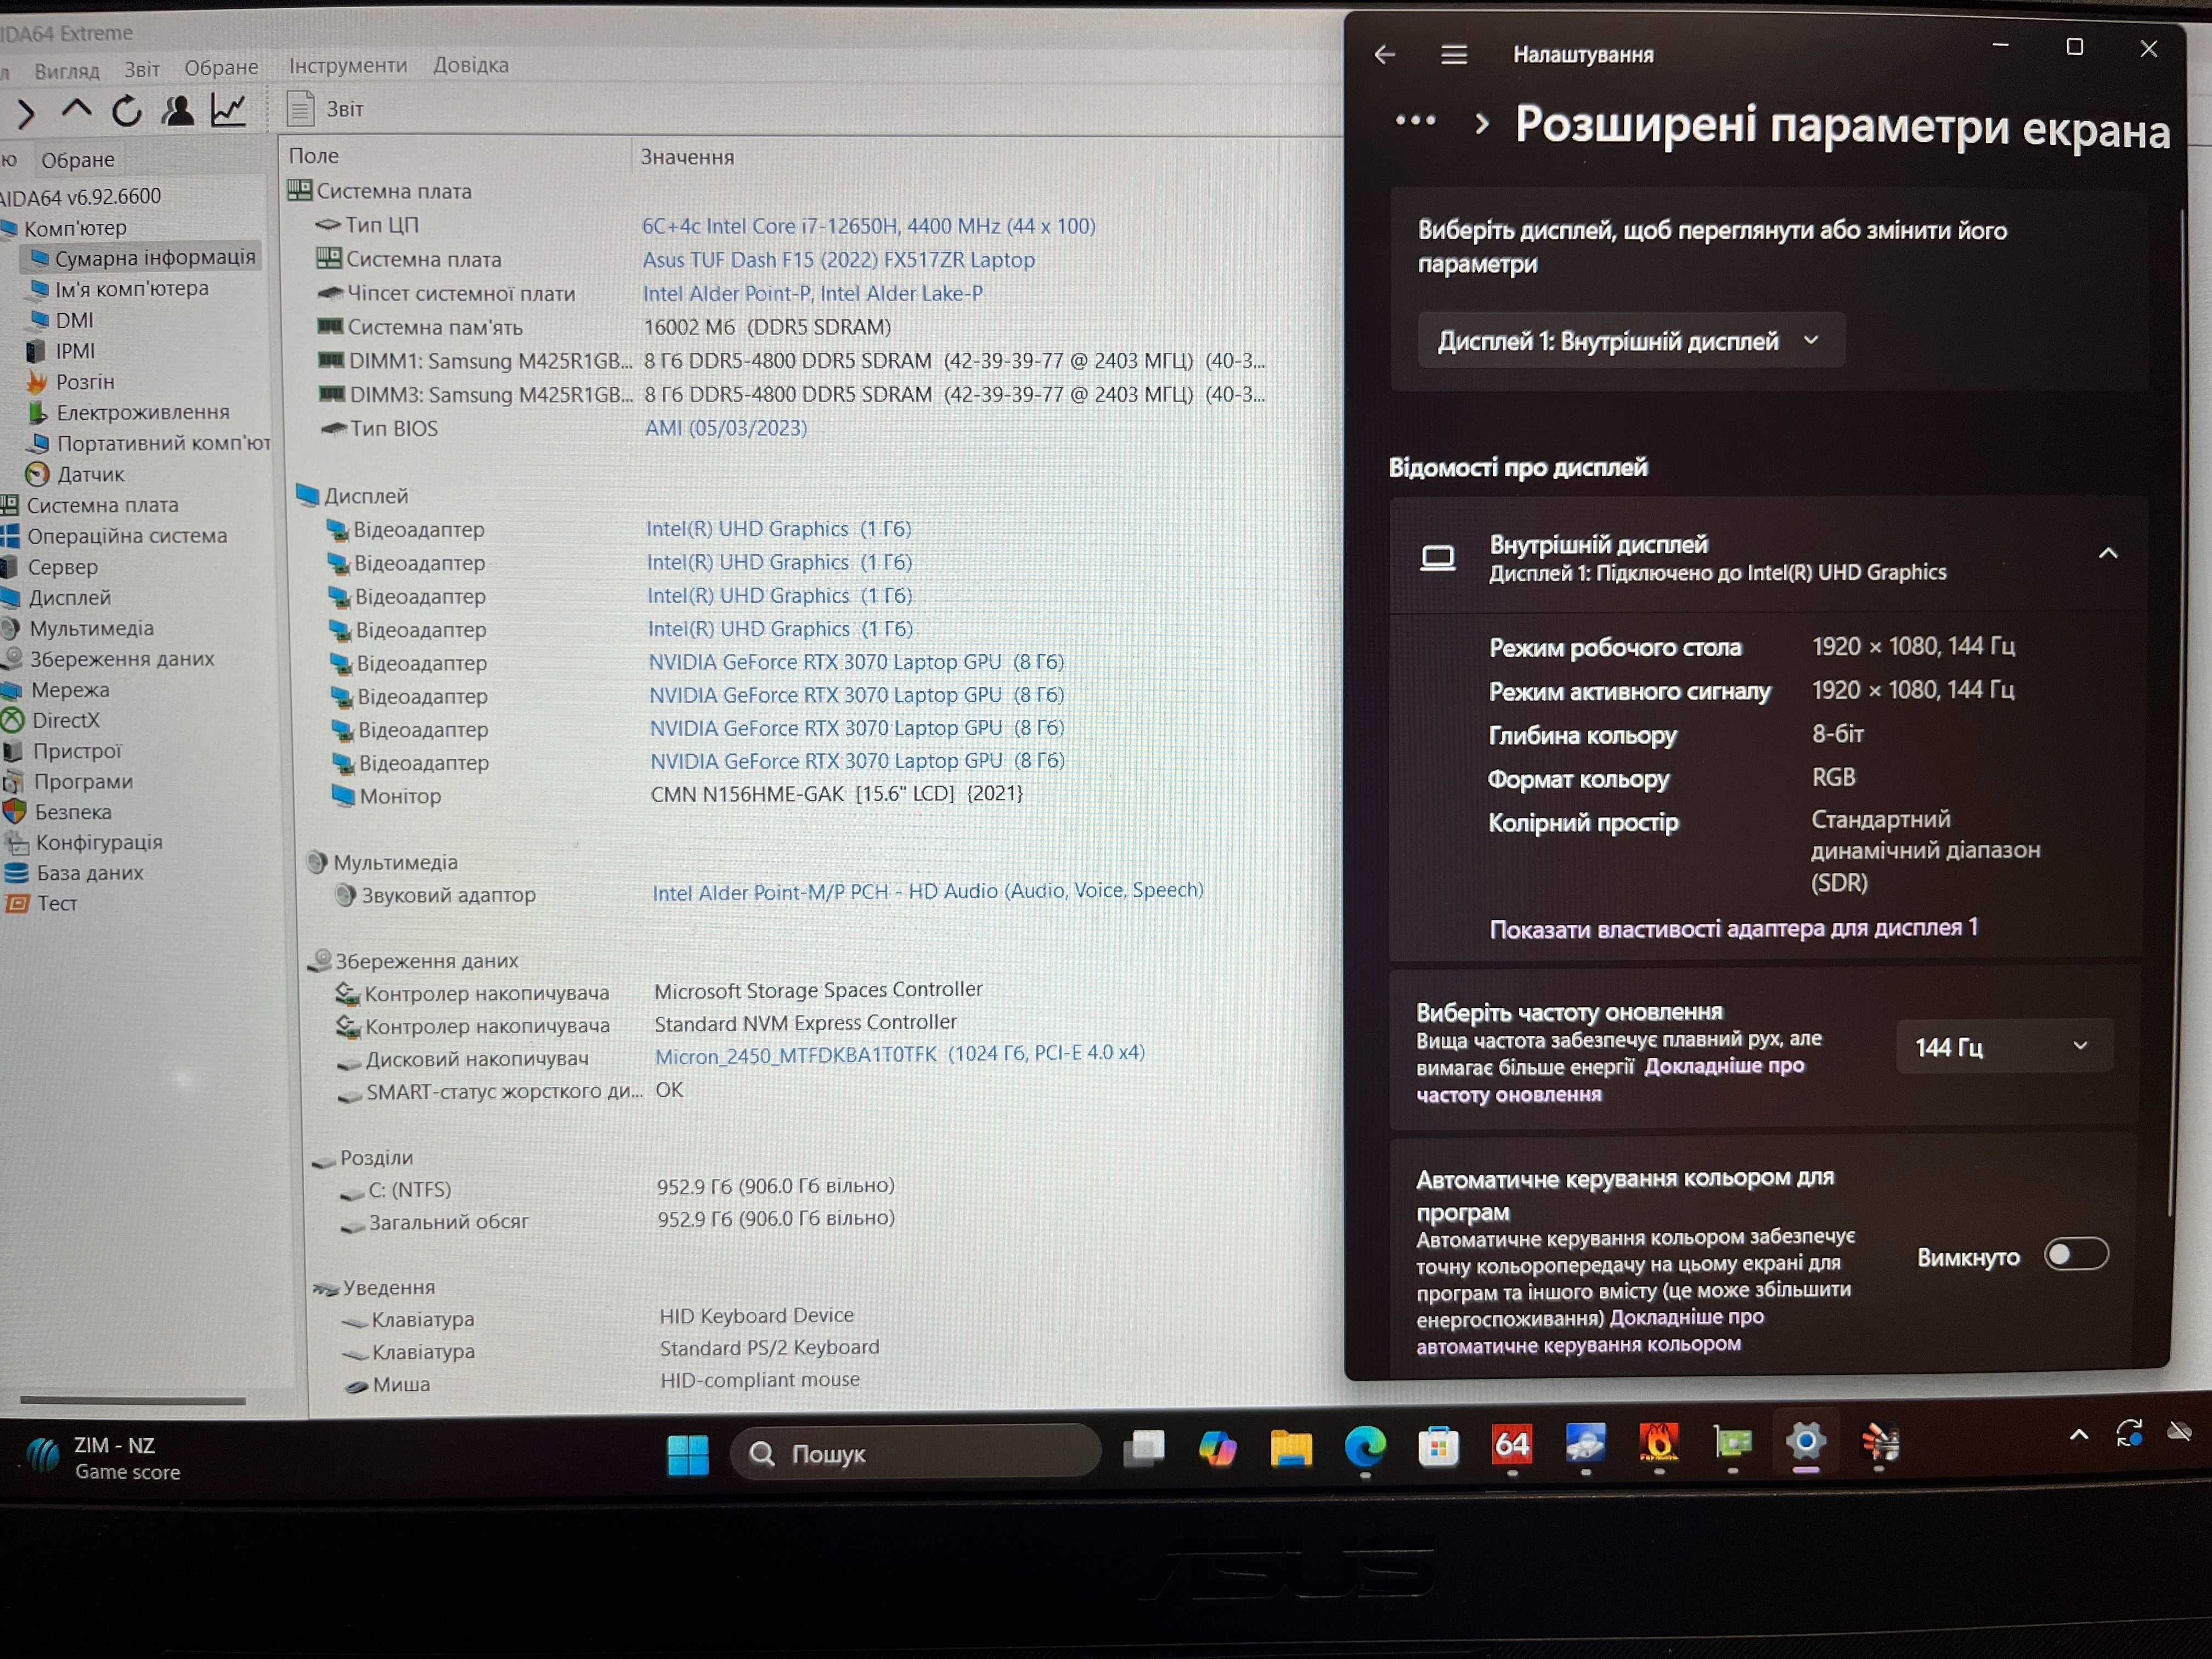Open the 144 Гц refresh rate dropdown
Viewport: 2212px width, 1659px height.
click(2004, 1046)
